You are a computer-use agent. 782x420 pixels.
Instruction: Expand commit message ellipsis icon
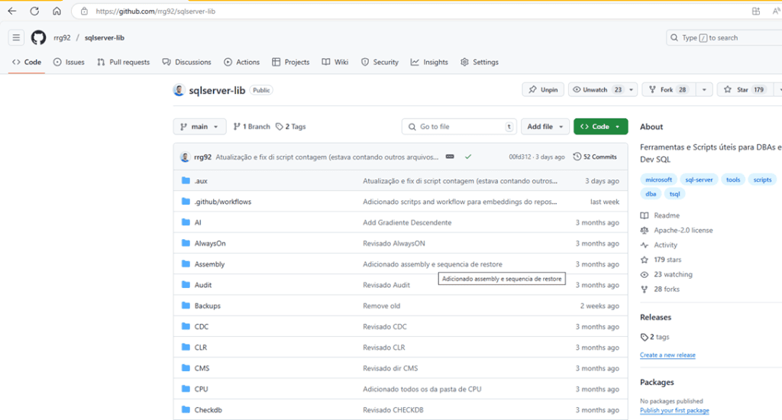point(450,157)
